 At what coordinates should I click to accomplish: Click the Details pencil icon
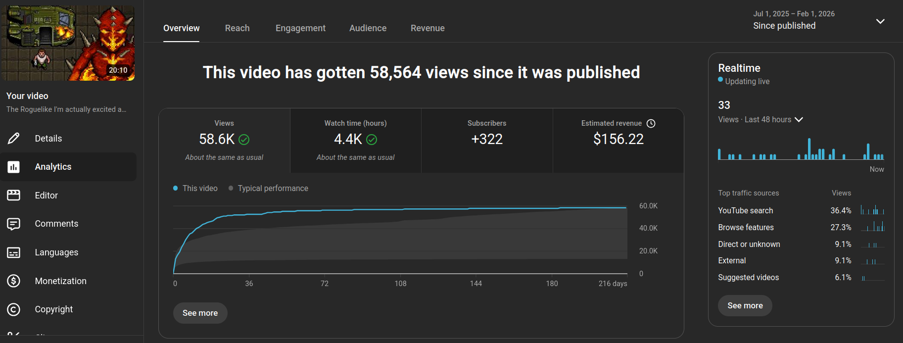[x=14, y=139]
